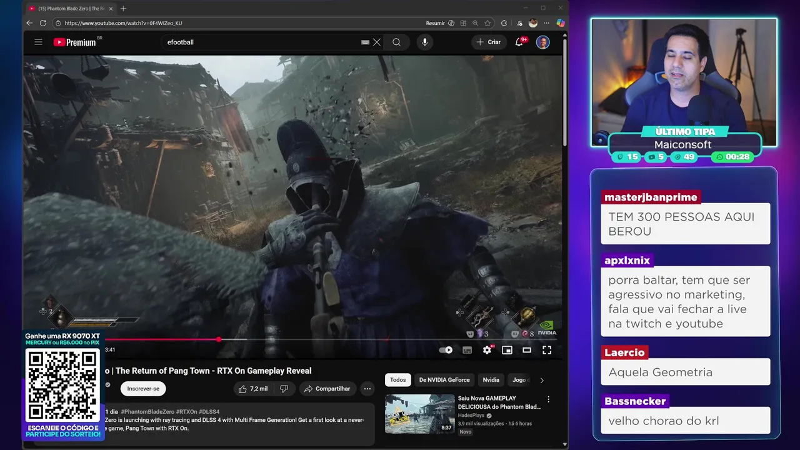The height and width of the screenshot is (450, 800).
Task: Open browser profile picture
Action: click(x=533, y=23)
